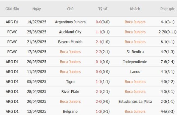Click the 7-6 corner stat for Independiente match
The height and width of the screenshot is (115, 177).
click(x=163, y=62)
